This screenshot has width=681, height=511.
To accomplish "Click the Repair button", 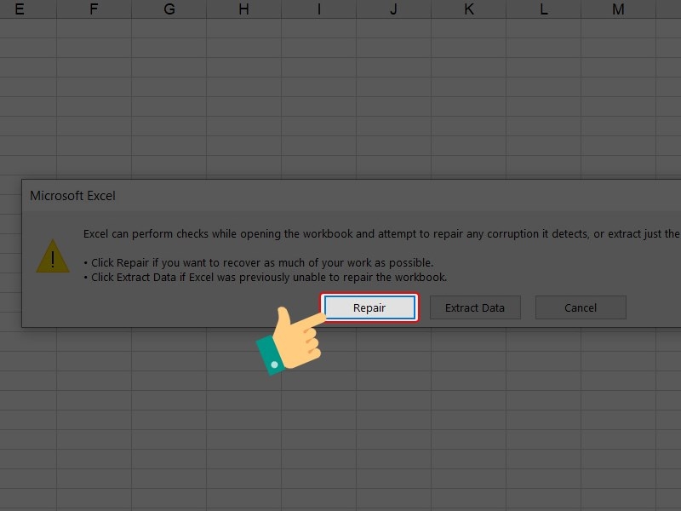I will pos(369,307).
